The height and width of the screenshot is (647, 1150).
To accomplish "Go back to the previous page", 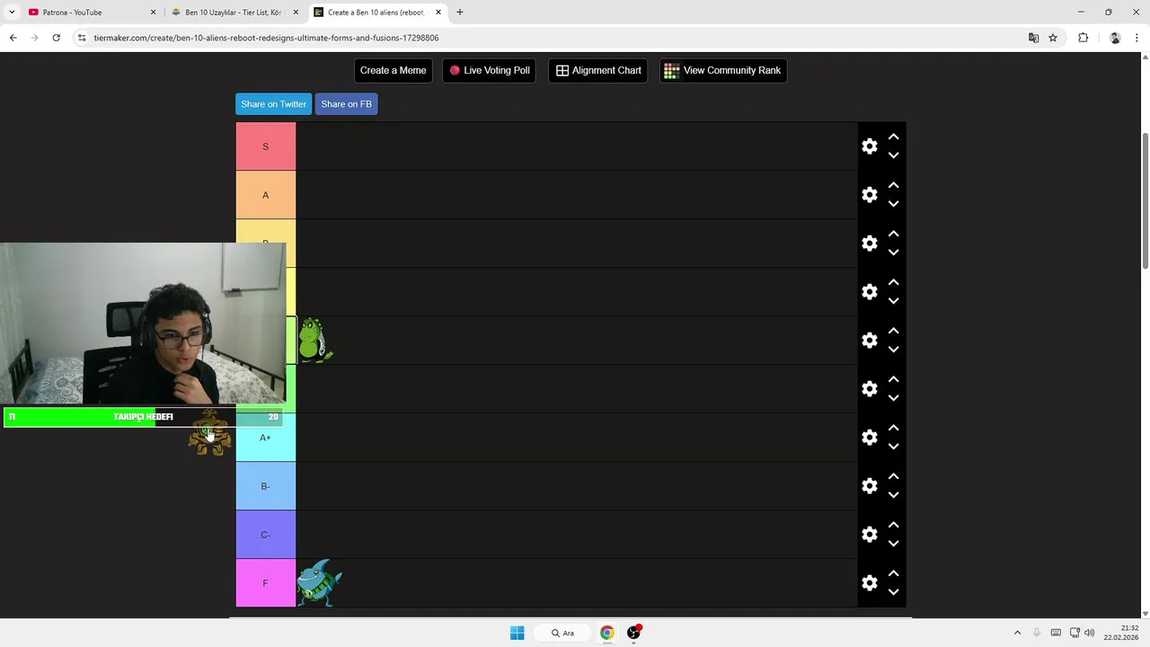I will pyautogui.click(x=13, y=38).
